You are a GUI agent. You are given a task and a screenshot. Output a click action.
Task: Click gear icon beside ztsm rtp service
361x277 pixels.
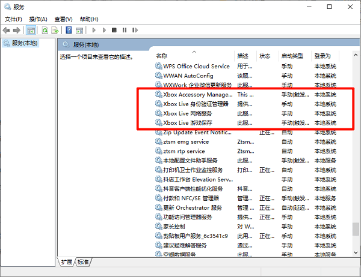[158, 151]
